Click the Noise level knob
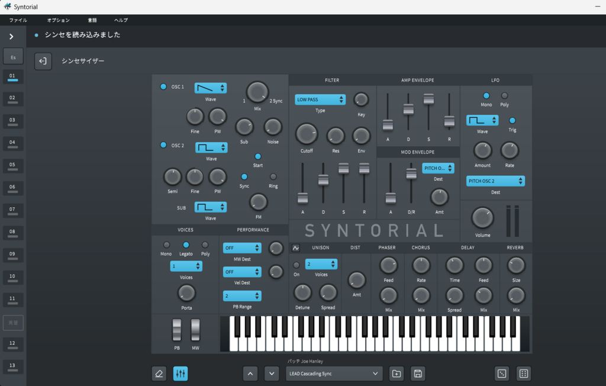The image size is (606, 386). (273, 127)
